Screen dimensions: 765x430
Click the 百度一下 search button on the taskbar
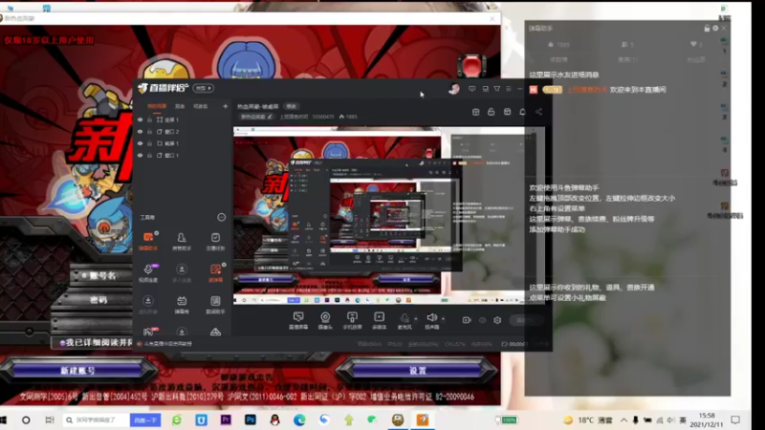pyautogui.click(x=145, y=419)
